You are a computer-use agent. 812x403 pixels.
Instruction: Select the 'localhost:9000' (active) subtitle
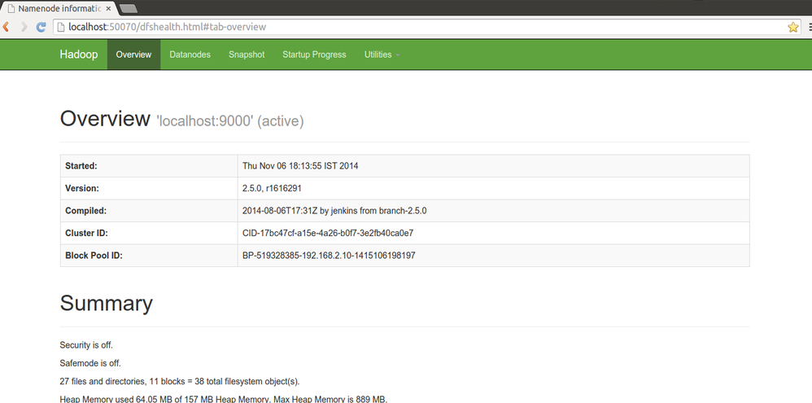230,121
